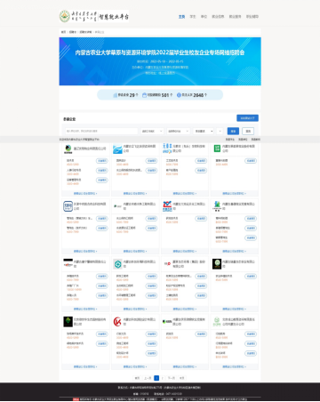The height and width of the screenshot is (402, 320).
Task: Click the participating companies count icon
Action: tap(116, 95)
